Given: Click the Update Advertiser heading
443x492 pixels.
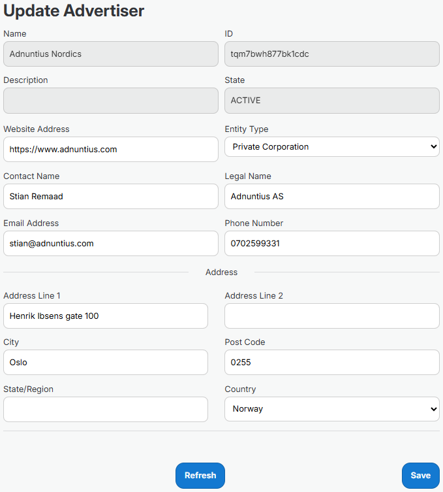Looking at the screenshot, I should (x=74, y=11).
